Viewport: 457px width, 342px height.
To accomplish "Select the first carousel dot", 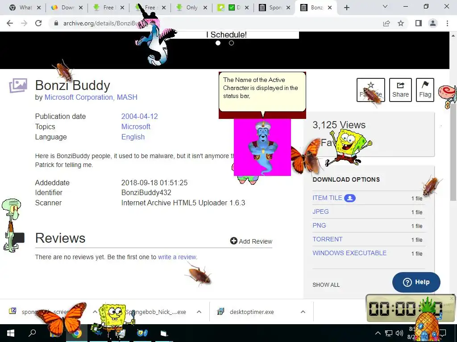I will pos(218,43).
